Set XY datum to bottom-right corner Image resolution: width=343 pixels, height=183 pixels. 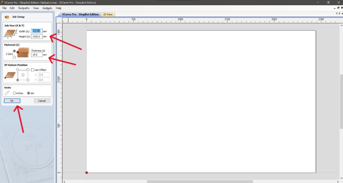(28, 80)
